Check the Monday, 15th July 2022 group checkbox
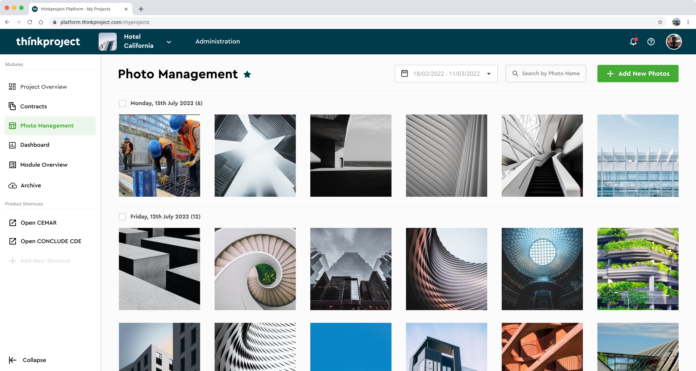This screenshot has width=696, height=371. (x=122, y=103)
